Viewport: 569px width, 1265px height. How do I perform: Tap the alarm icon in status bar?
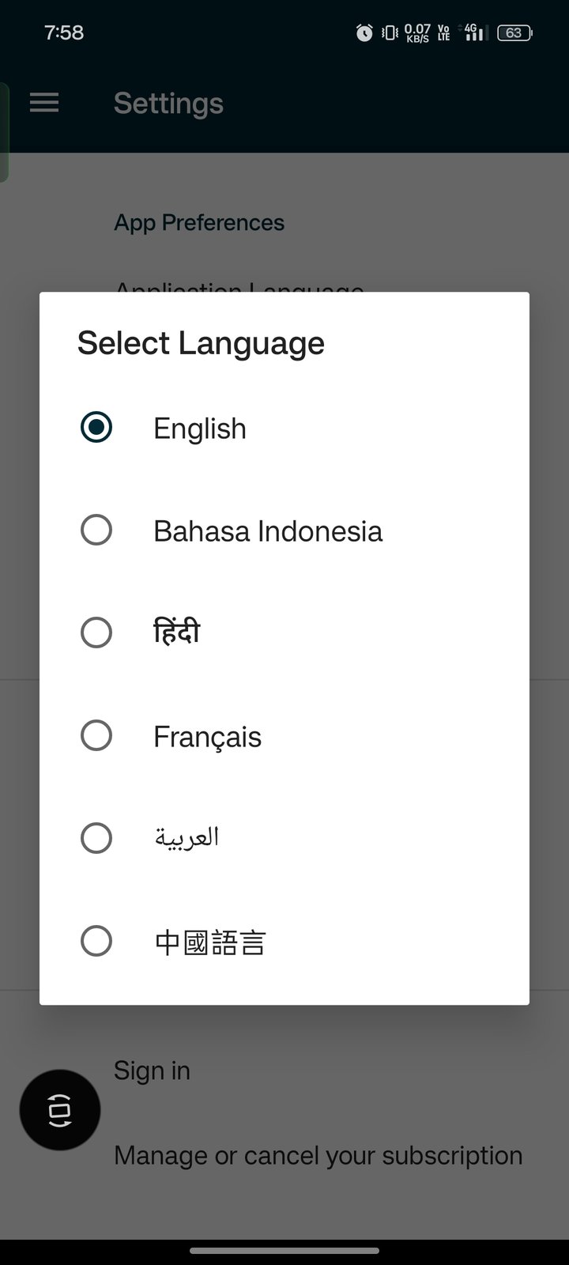click(364, 32)
